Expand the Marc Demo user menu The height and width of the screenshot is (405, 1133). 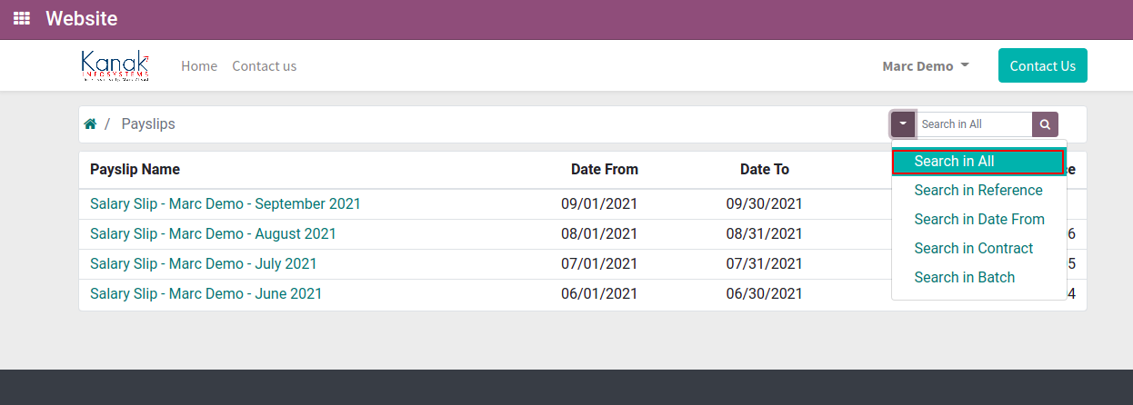tap(926, 65)
